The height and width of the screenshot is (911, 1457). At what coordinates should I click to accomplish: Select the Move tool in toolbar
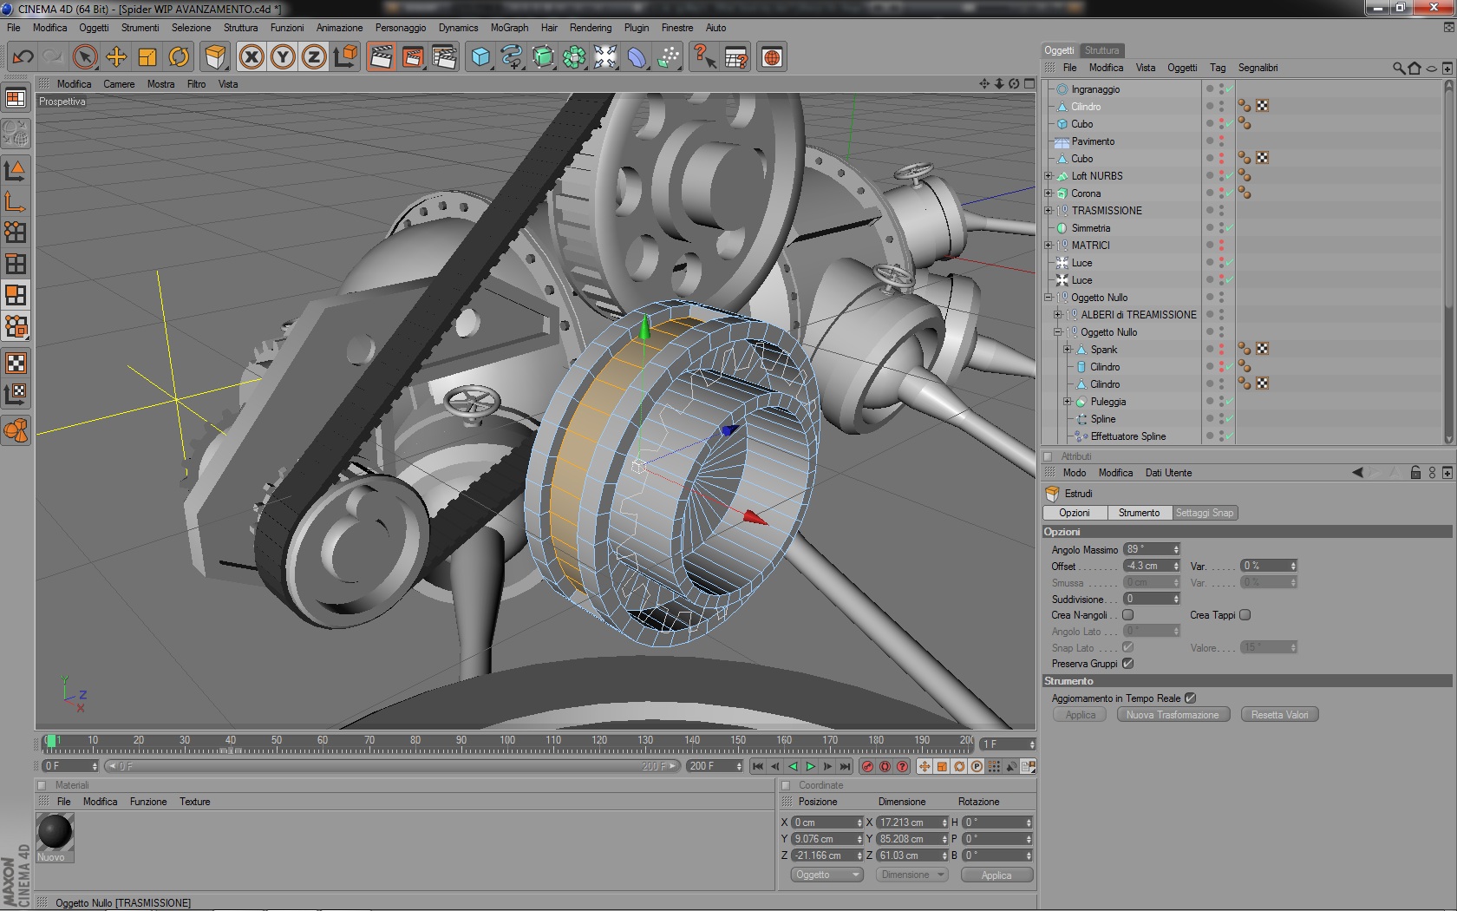click(x=116, y=57)
